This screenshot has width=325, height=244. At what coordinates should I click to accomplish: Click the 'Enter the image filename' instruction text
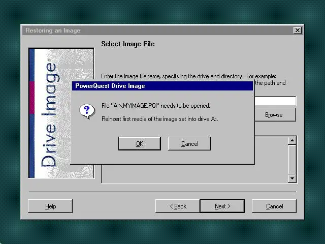[x=188, y=76]
